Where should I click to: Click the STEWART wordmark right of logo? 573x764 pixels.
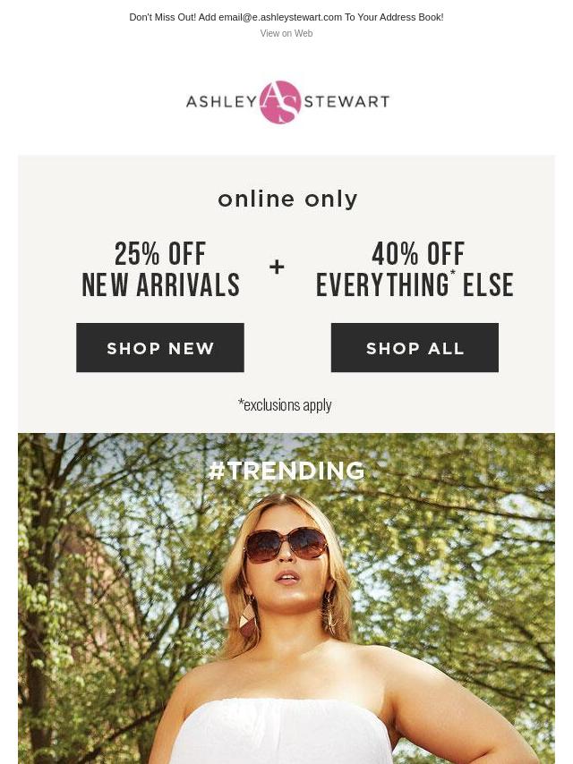pyautogui.click(x=346, y=101)
